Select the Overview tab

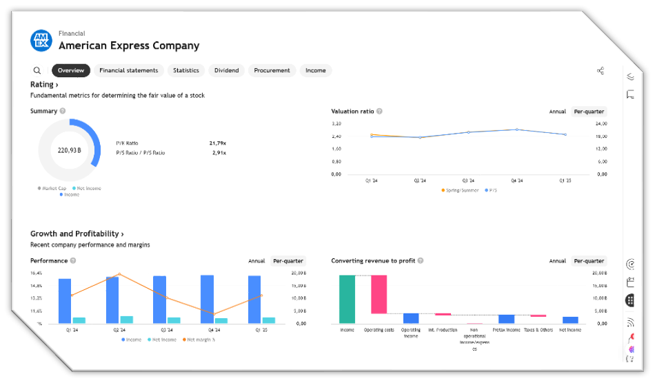[x=71, y=70]
